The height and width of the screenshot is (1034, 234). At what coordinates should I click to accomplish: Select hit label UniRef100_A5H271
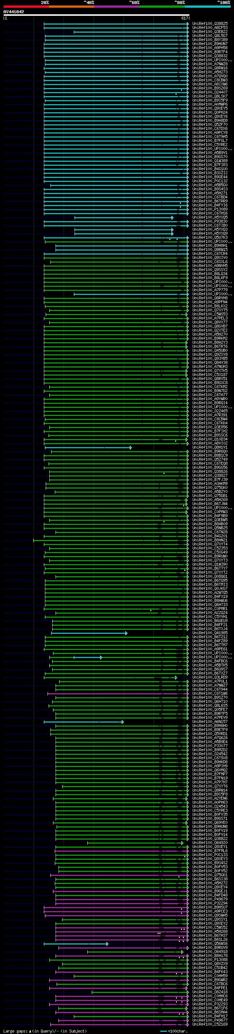coord(210,193)
